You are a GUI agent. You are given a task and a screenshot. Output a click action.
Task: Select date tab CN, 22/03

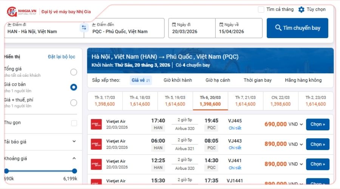click(281, 101)
